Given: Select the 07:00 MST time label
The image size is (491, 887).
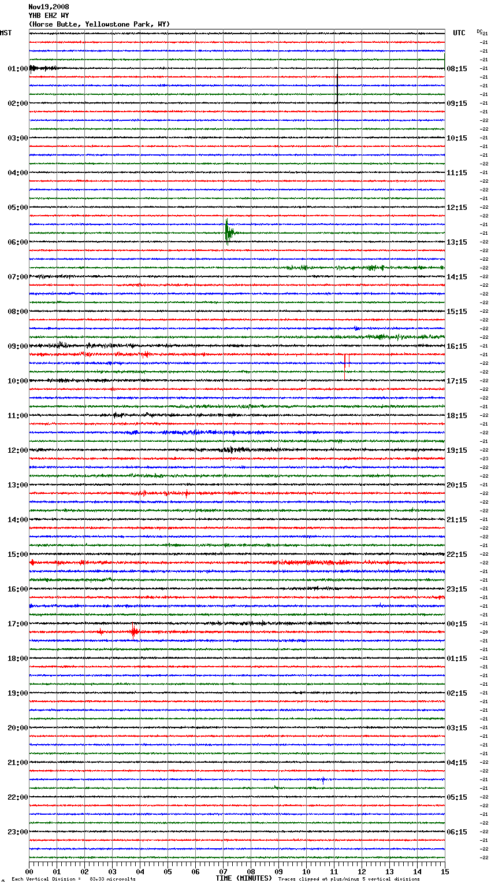Looking at the screenshot, I should [17, 277].
